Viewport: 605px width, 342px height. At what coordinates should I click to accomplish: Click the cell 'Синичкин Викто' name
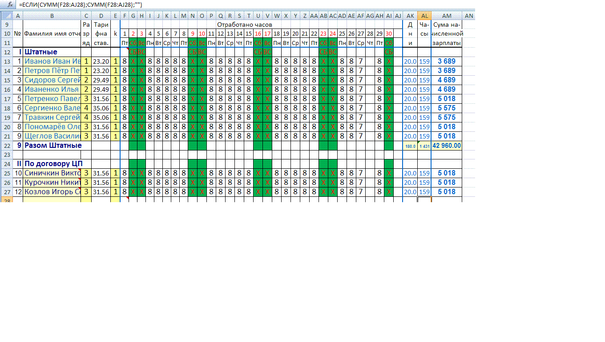(x=52, y=173)
